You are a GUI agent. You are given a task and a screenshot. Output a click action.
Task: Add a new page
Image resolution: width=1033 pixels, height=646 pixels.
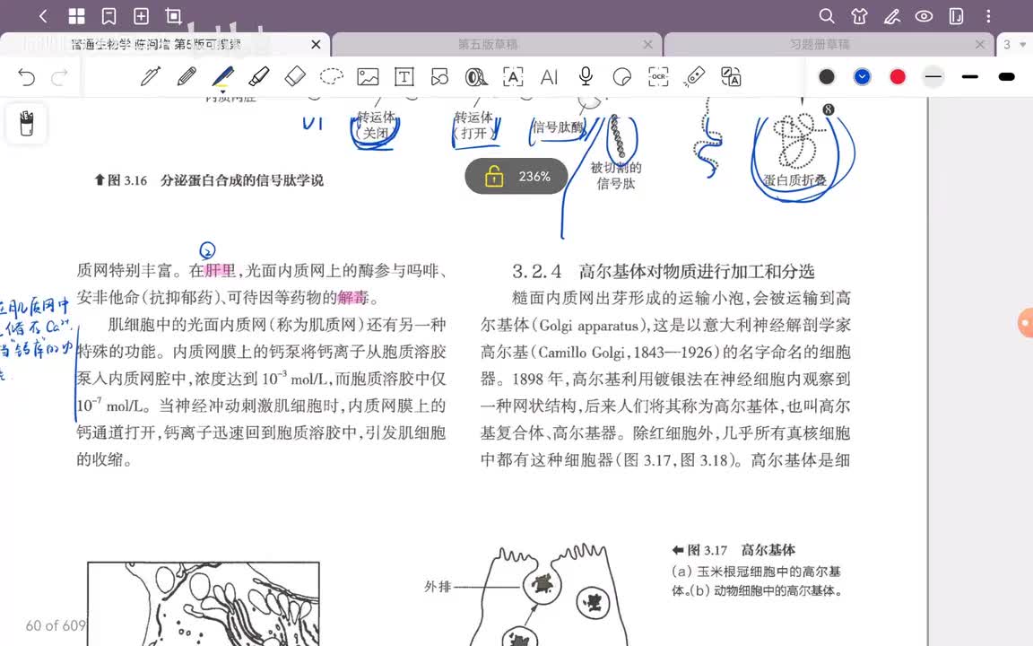[x=141, y=16]
